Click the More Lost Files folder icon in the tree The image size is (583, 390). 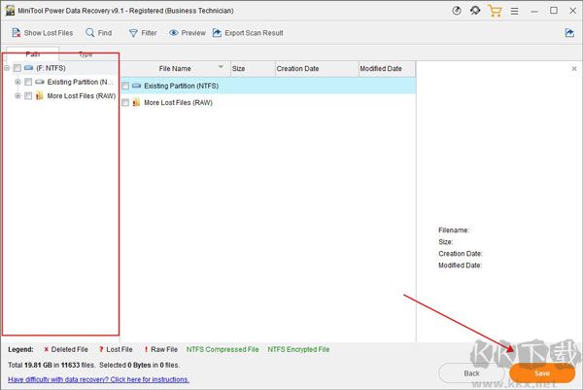pos(40,96)
